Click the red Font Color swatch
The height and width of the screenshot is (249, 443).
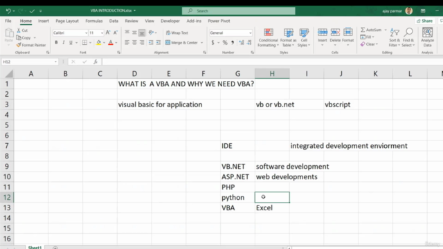(111, 43)
